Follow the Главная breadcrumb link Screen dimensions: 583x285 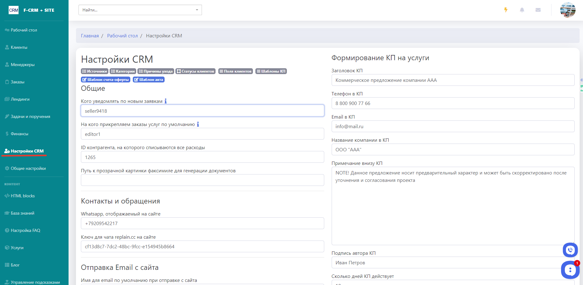pyautogui.click(x=90, y=36)
